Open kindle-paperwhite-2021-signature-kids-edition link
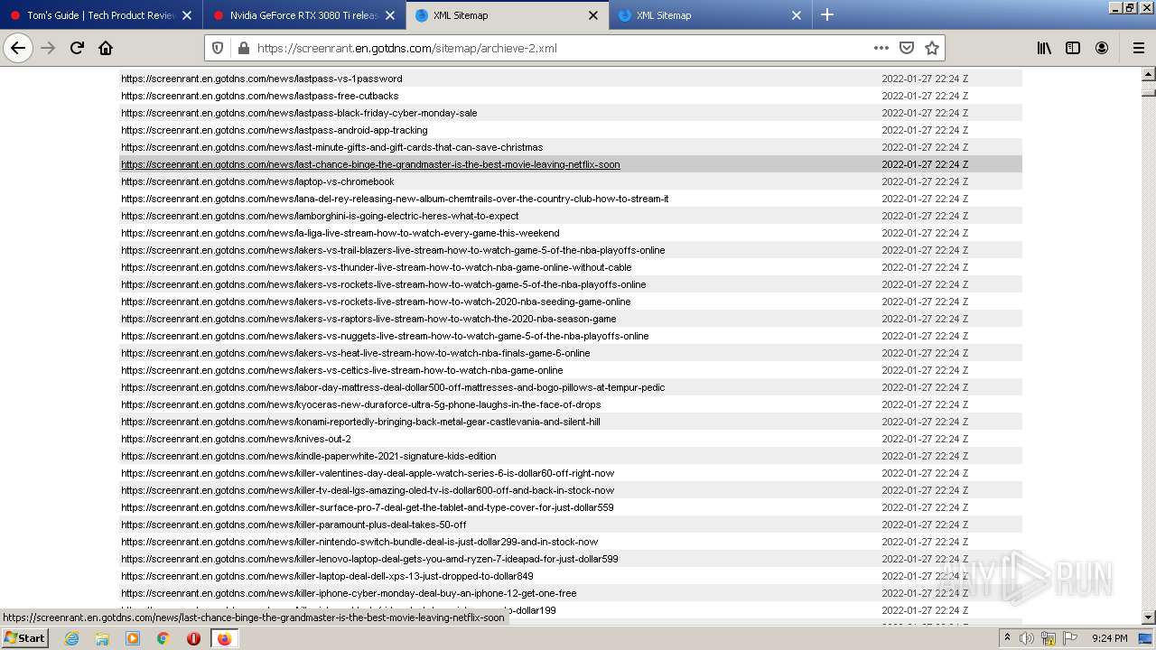 [309, 456]
